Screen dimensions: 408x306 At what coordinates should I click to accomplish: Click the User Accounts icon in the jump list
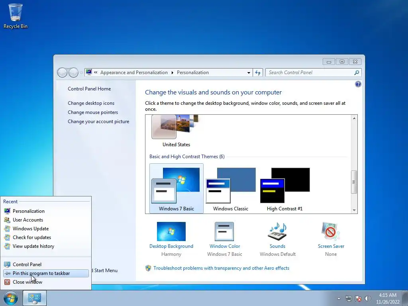pyautogui.click(x=7, y=220)
